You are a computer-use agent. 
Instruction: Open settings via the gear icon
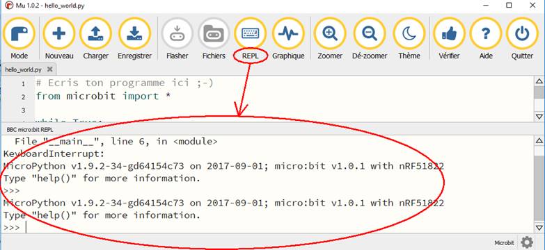[528, 242]
